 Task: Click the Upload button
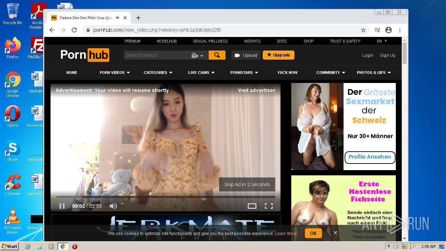[246, 55]
